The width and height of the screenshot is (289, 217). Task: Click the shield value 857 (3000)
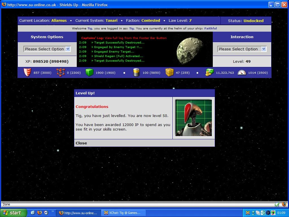42,73
